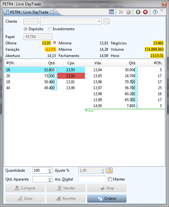Click the sell quantity 70.700 cell

pos(124,82)
